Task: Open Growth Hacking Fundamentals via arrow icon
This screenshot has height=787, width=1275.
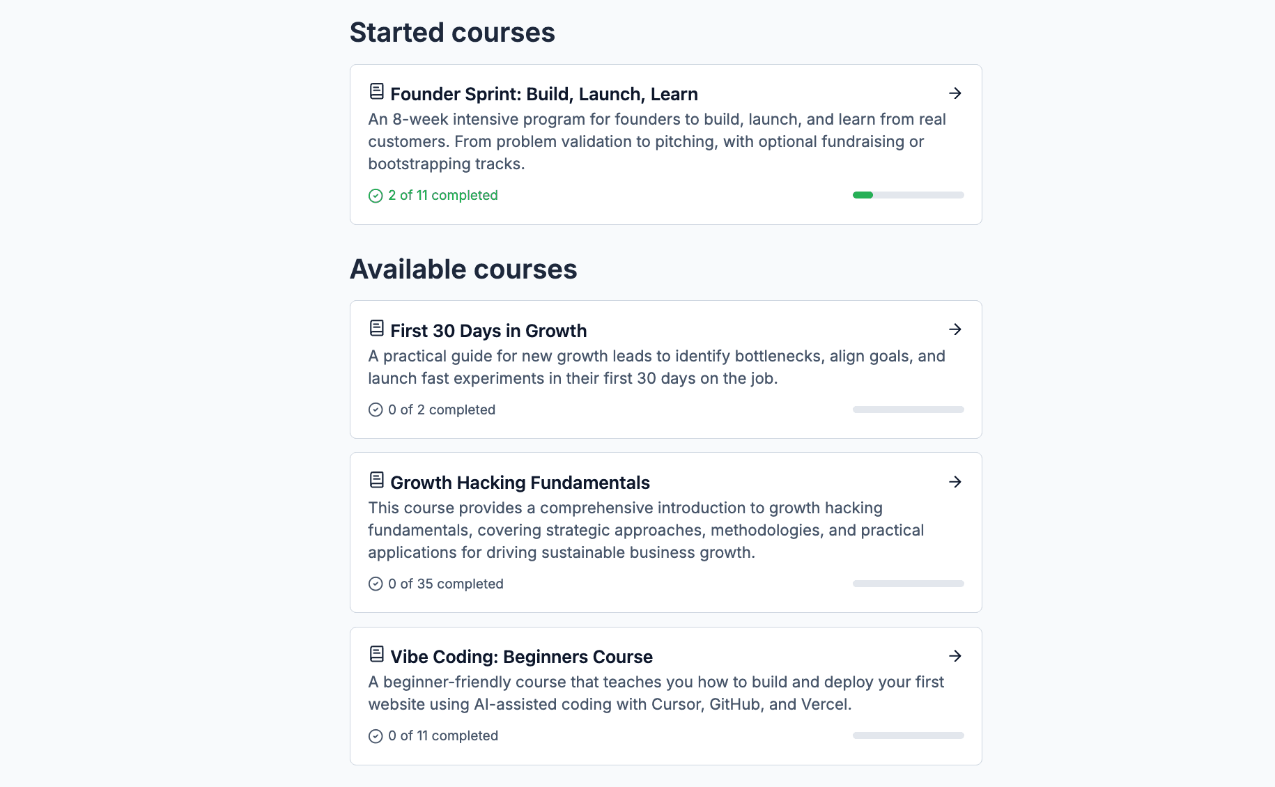Action: [x=955, y=481]
